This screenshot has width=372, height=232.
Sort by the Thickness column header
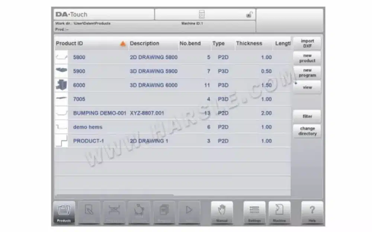coord(249,44)
